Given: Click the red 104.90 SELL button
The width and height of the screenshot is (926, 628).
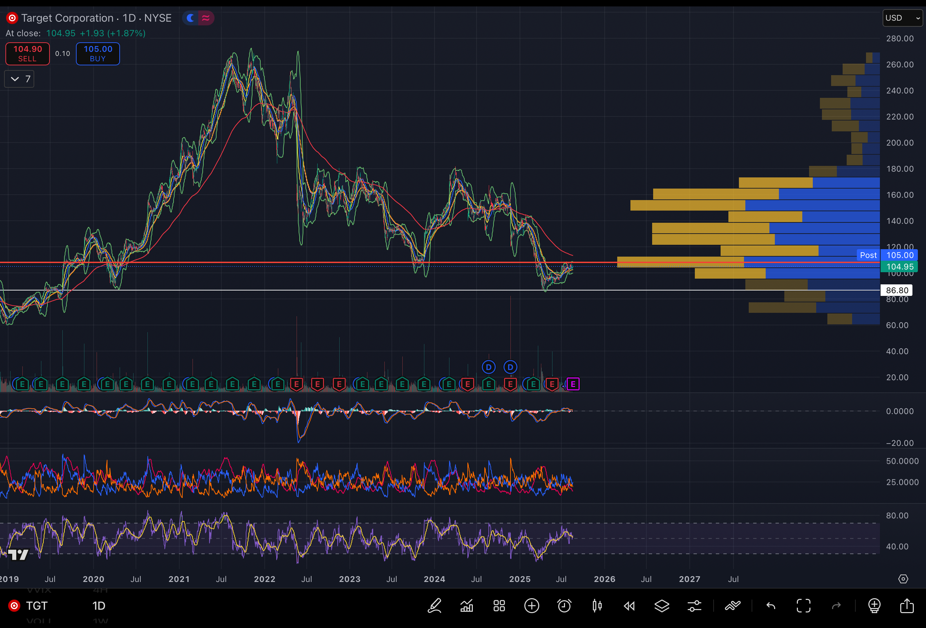Looking at the screenshot, I should point(27,53).
